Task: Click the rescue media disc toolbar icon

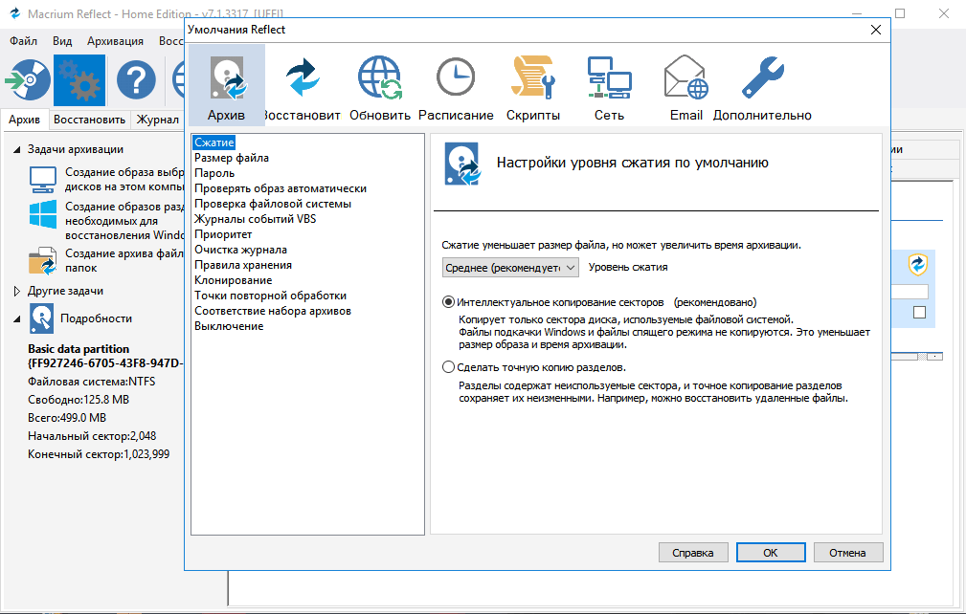Action: [x=27, y=80]
